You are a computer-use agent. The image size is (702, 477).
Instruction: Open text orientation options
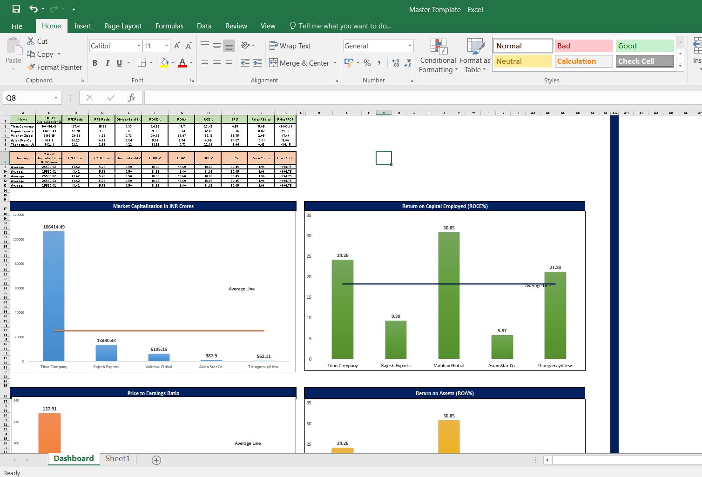point(248,45)
